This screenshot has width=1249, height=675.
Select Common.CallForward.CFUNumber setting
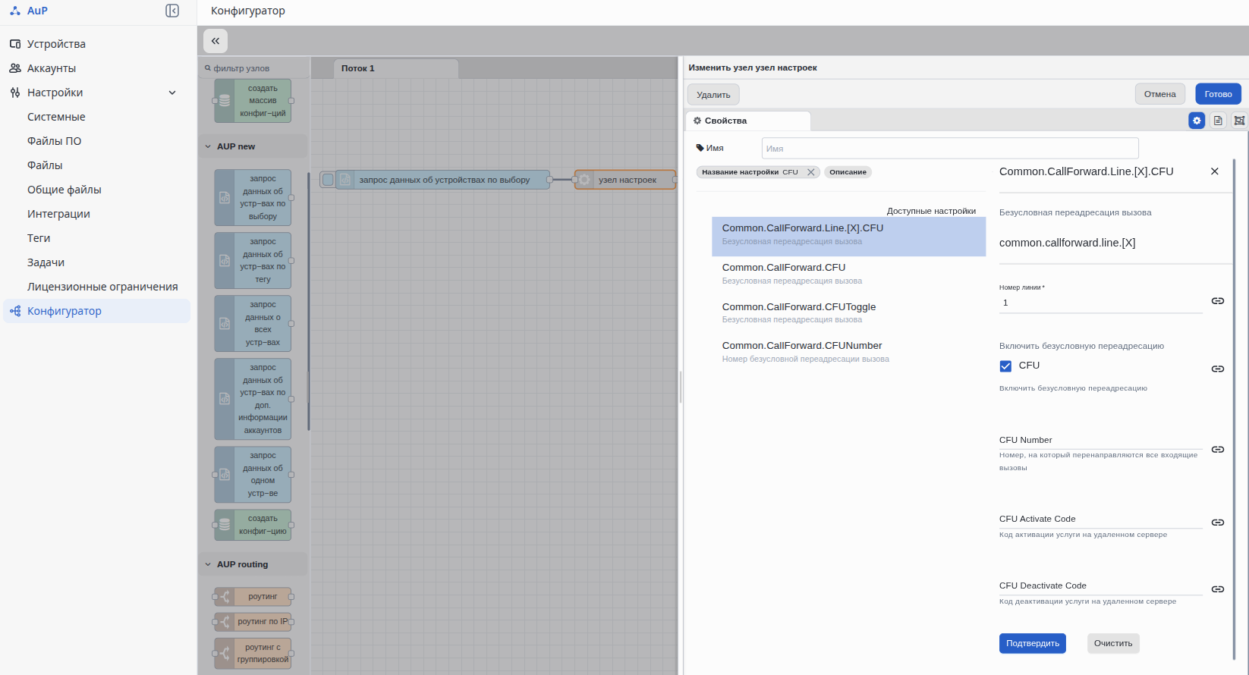coord(848,354)
